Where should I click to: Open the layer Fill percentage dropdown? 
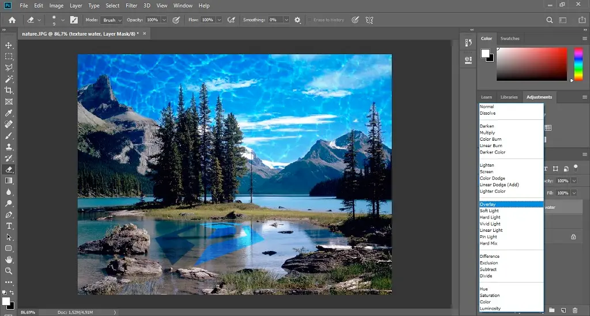point(574,193)
